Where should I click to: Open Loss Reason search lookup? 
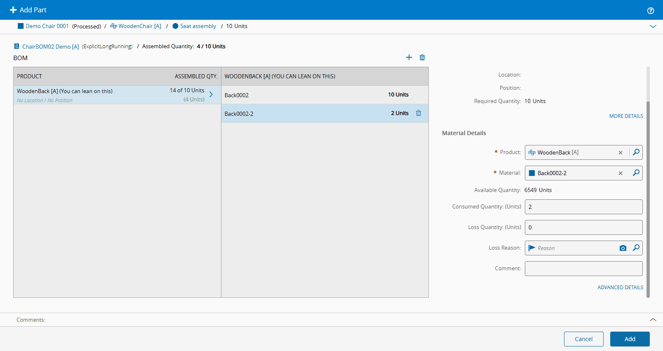click(x=636, y=248)
